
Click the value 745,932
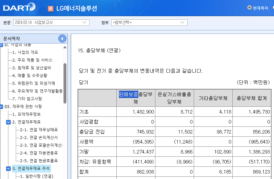(x=145, y=132)
